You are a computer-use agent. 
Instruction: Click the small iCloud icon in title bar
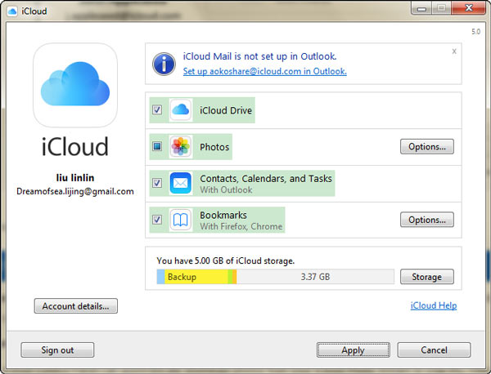tap(12, 11)
